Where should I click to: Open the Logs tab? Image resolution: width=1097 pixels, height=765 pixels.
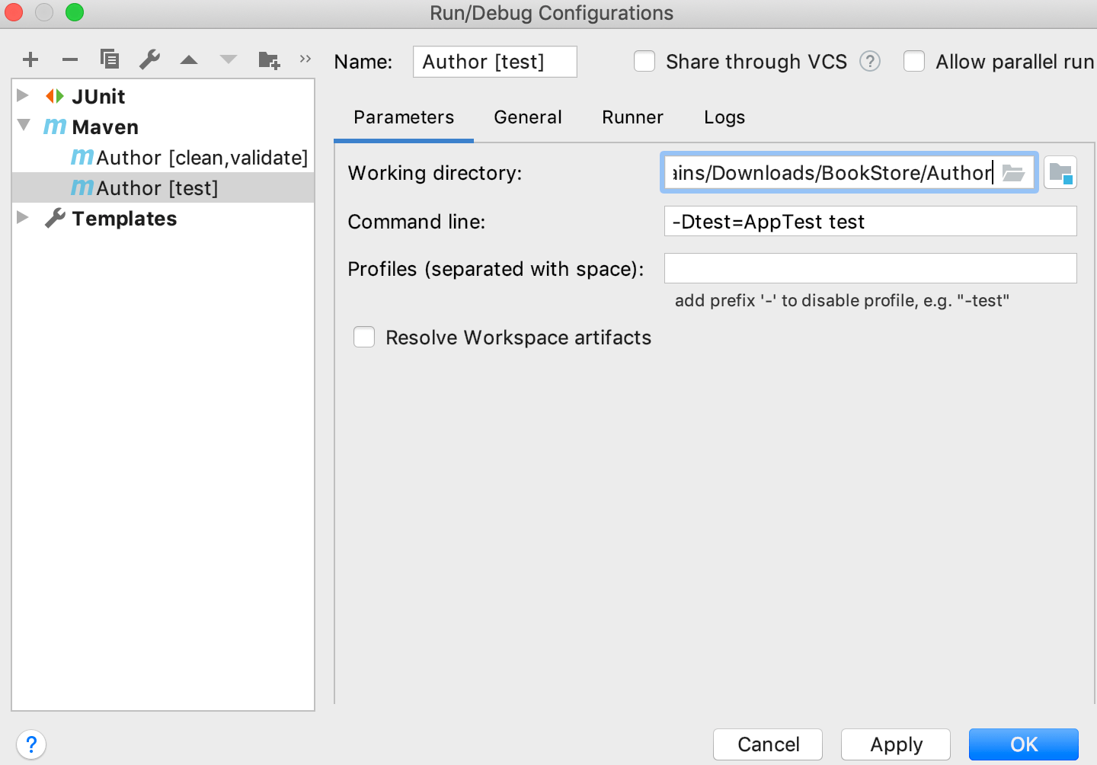pyautogui.click(x=723, y=117)
